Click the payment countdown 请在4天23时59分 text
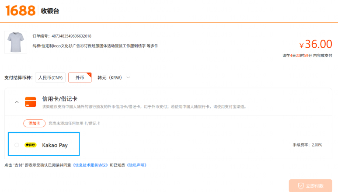The width and height of the screenshot is (338, 192). point(307,56)
